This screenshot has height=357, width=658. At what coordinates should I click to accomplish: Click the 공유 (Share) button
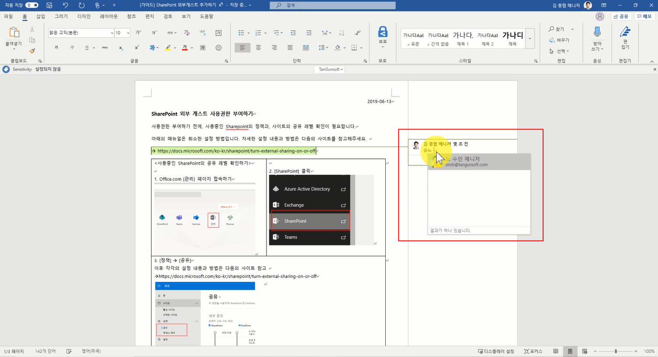621,16
